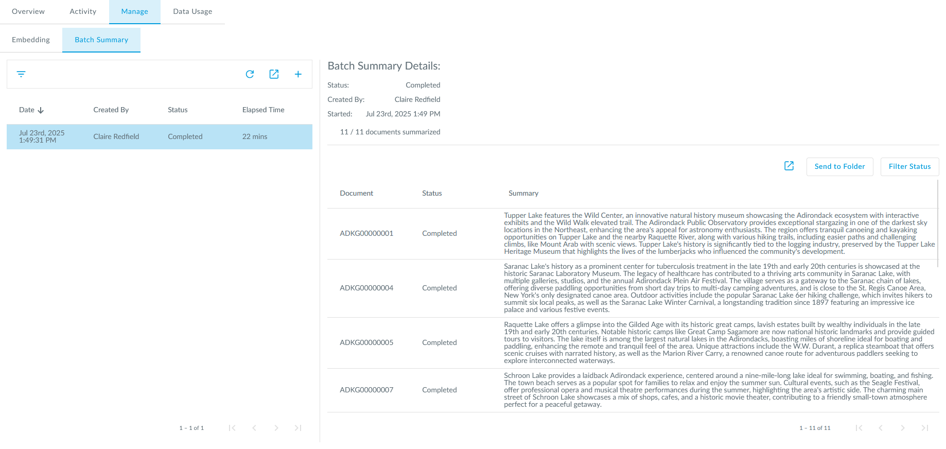Go to next page in batch list
The width and height of the screenshot is (946, 449).
pos(276,428)
